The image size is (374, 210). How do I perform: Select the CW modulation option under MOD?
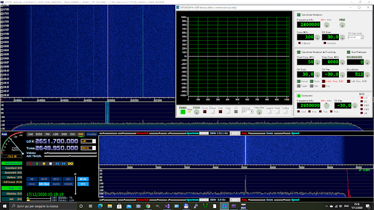[x=362, y=98]
